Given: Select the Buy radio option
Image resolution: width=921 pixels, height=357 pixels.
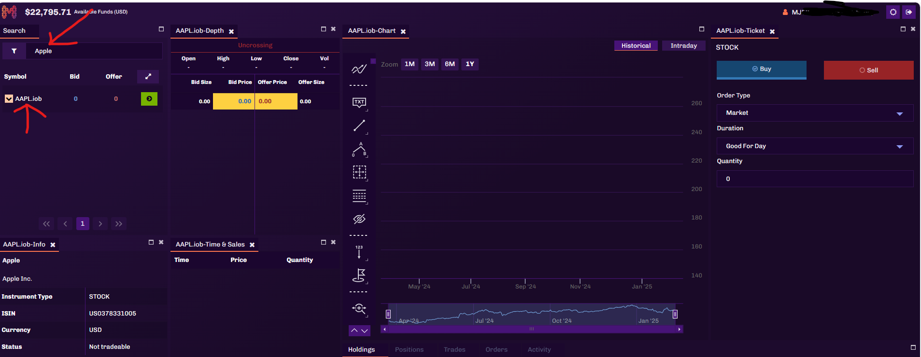Looking at the screenshot, I should [761, 69].
